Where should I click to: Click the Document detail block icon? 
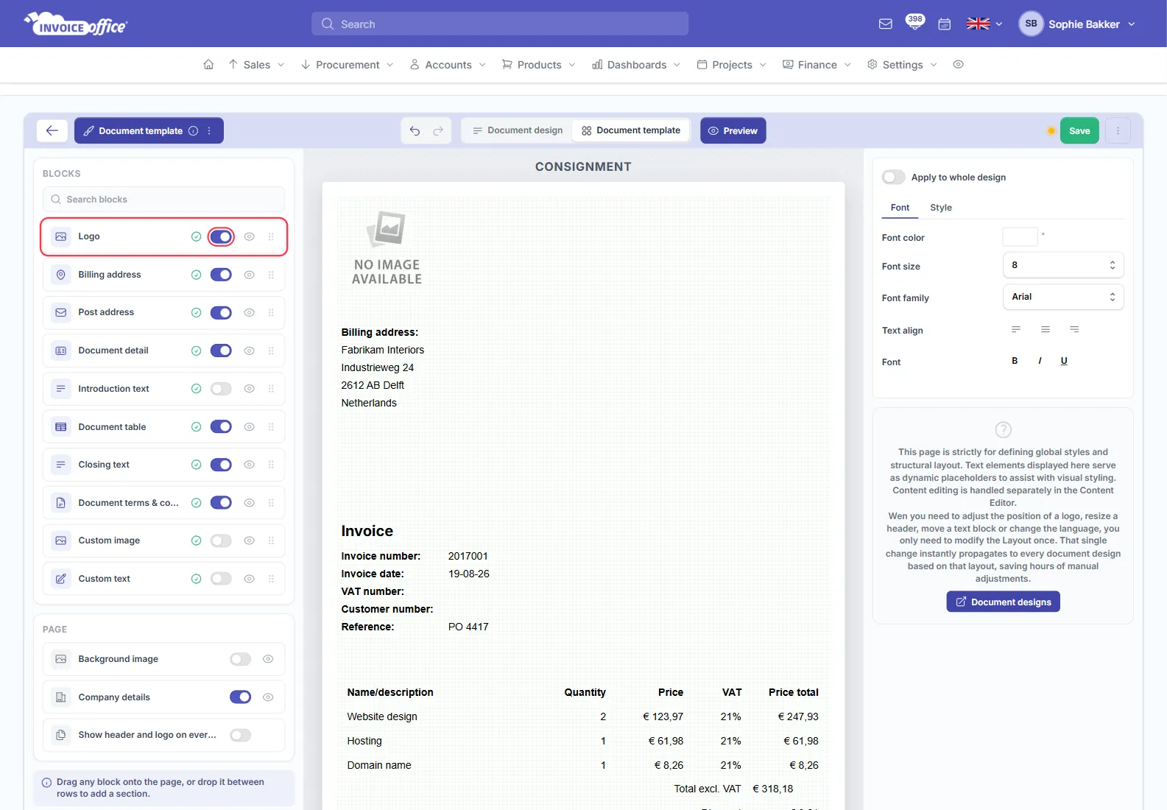click(61, 351)
